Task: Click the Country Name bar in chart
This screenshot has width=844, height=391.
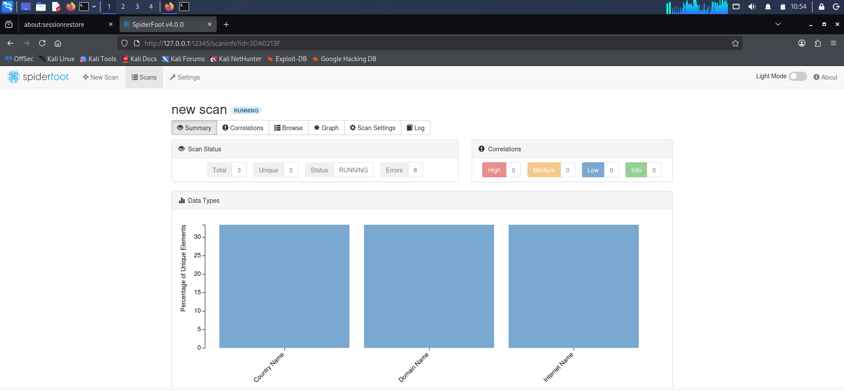Action: pyautogui.click(x=284, y=286)
